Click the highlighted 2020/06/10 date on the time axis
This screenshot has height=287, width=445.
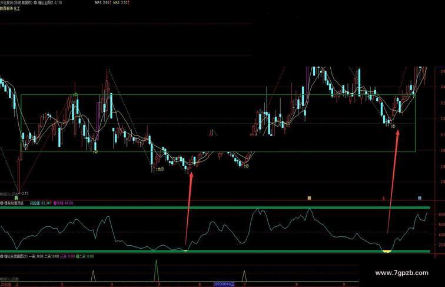tap(224, 284)
